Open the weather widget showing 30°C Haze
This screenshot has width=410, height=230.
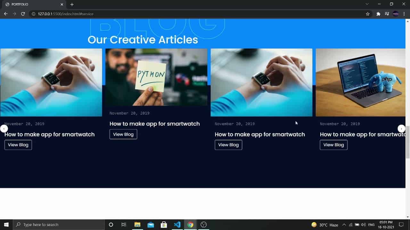pyautogui.click(x=325, y=225)
